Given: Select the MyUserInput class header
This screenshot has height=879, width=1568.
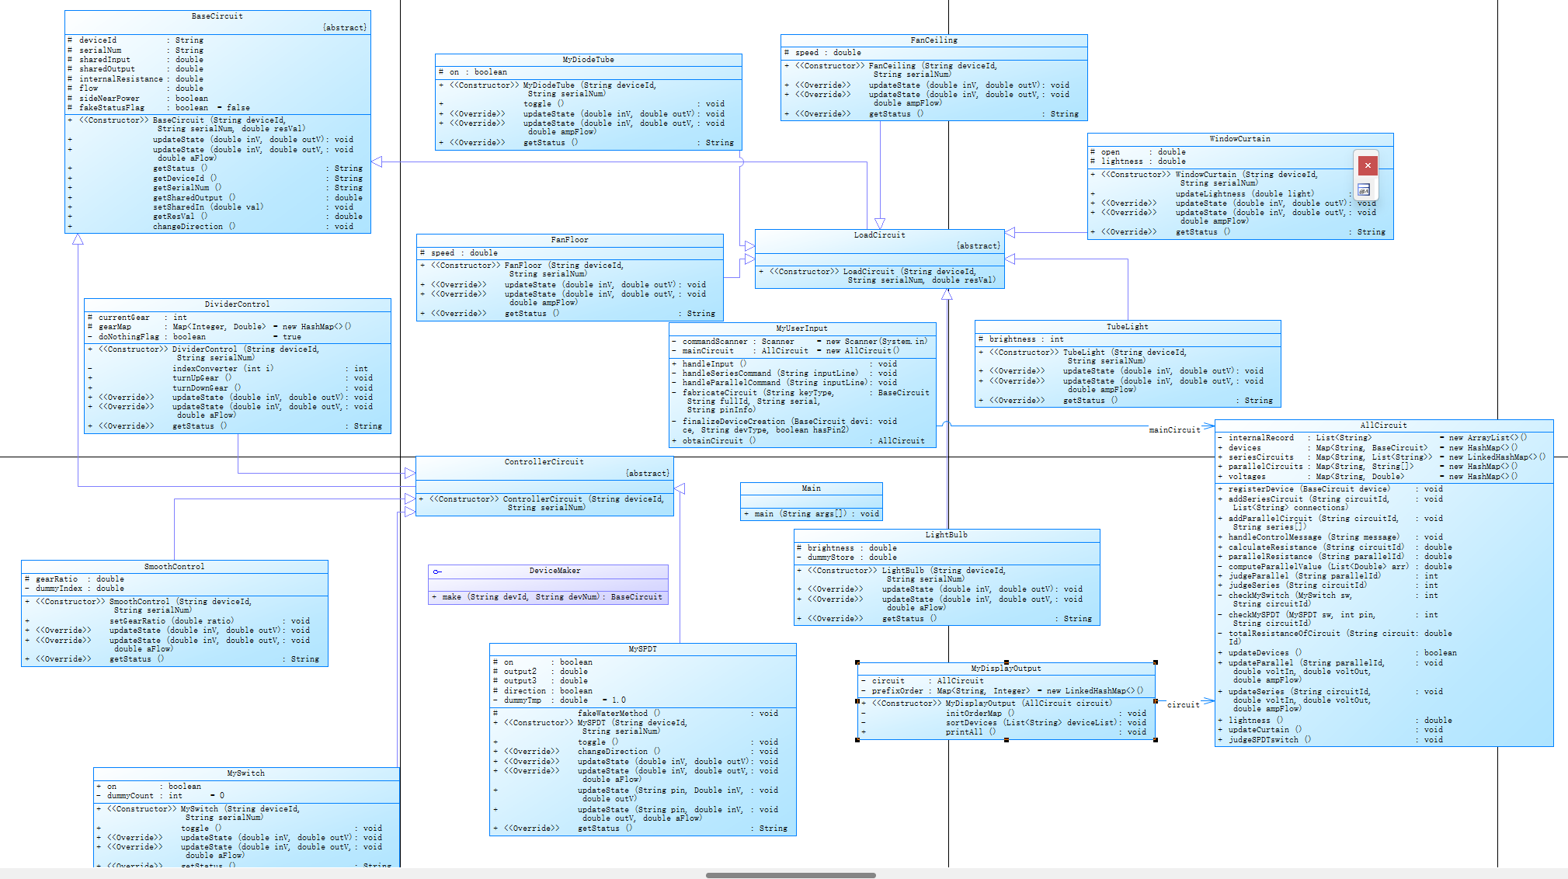Looking at the screenshot, I should (802, 328).
